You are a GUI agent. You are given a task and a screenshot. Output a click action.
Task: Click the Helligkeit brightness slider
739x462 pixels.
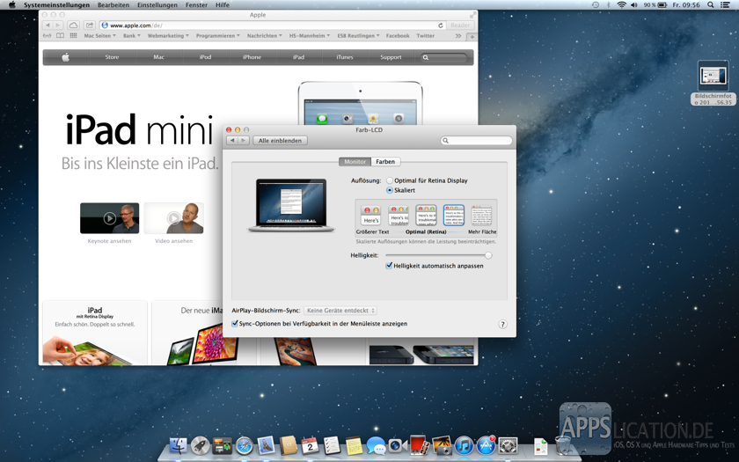(x=438, y=255)
